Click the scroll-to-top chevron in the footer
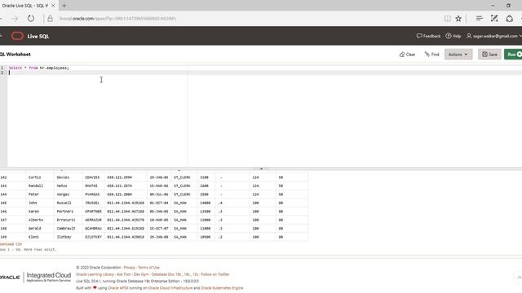 pos(519,277)
